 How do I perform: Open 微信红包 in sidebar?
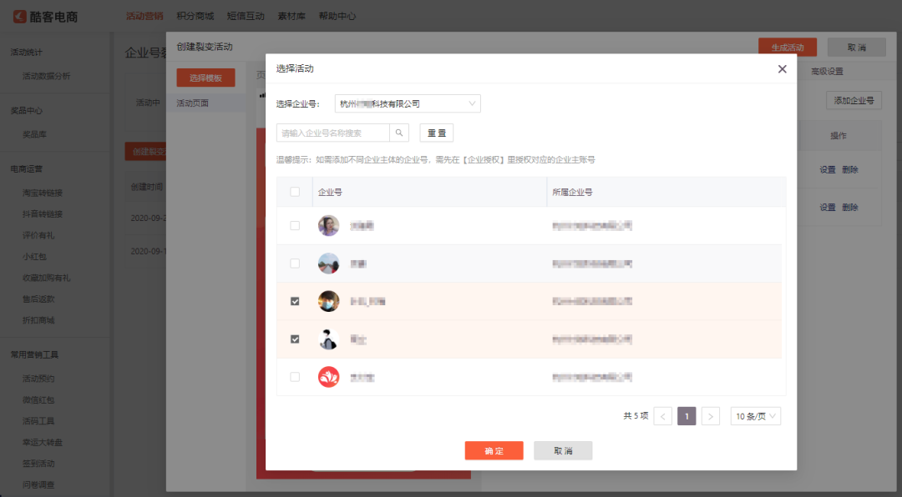pos(38,400)
